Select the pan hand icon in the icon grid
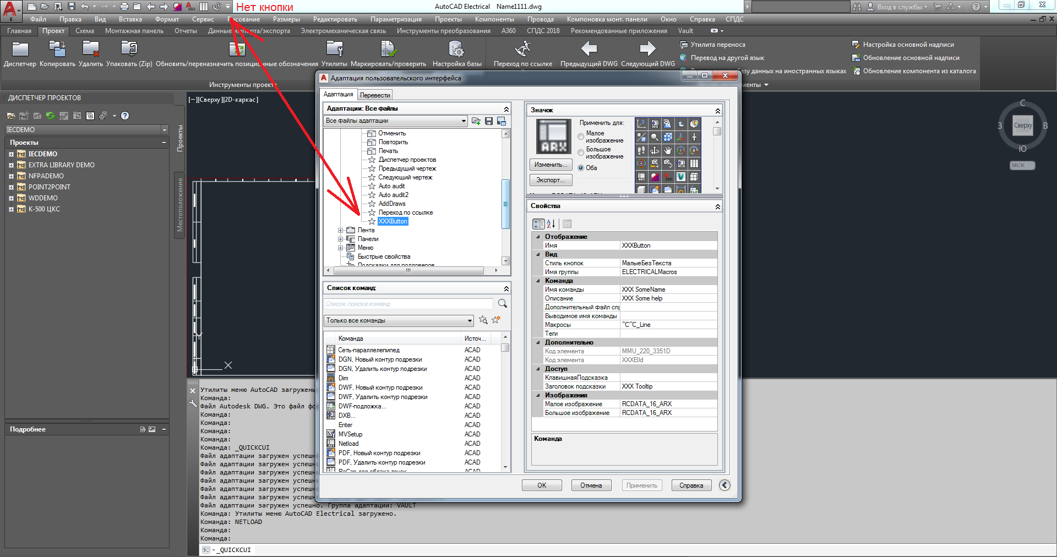The width and height of the screenshot is (1057, 557). pyautogui.click(x=668, y=150)
